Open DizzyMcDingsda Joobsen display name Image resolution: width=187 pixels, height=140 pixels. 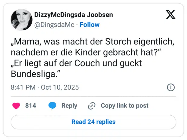coord(74,15)
